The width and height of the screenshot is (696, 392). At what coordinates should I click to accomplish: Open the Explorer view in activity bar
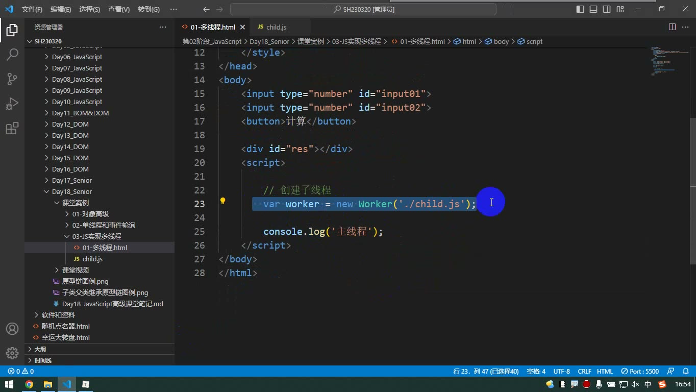(x=12, y=30)
